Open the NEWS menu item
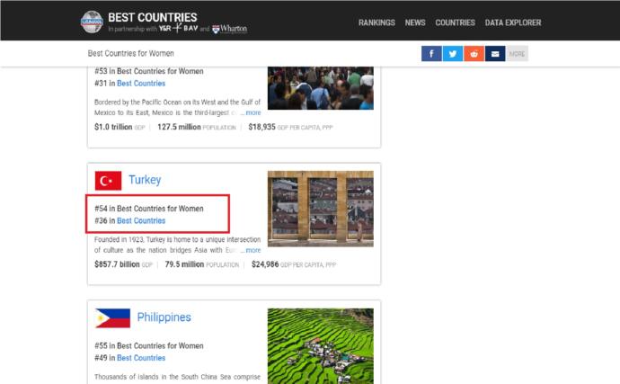Viewport: 620px width, 384px height. (x=415, y=22)
